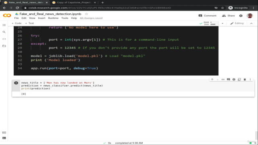Expand the runtime connection dropdown arrow
Viewport: 258px width, 145px height.
click(223, 23)
